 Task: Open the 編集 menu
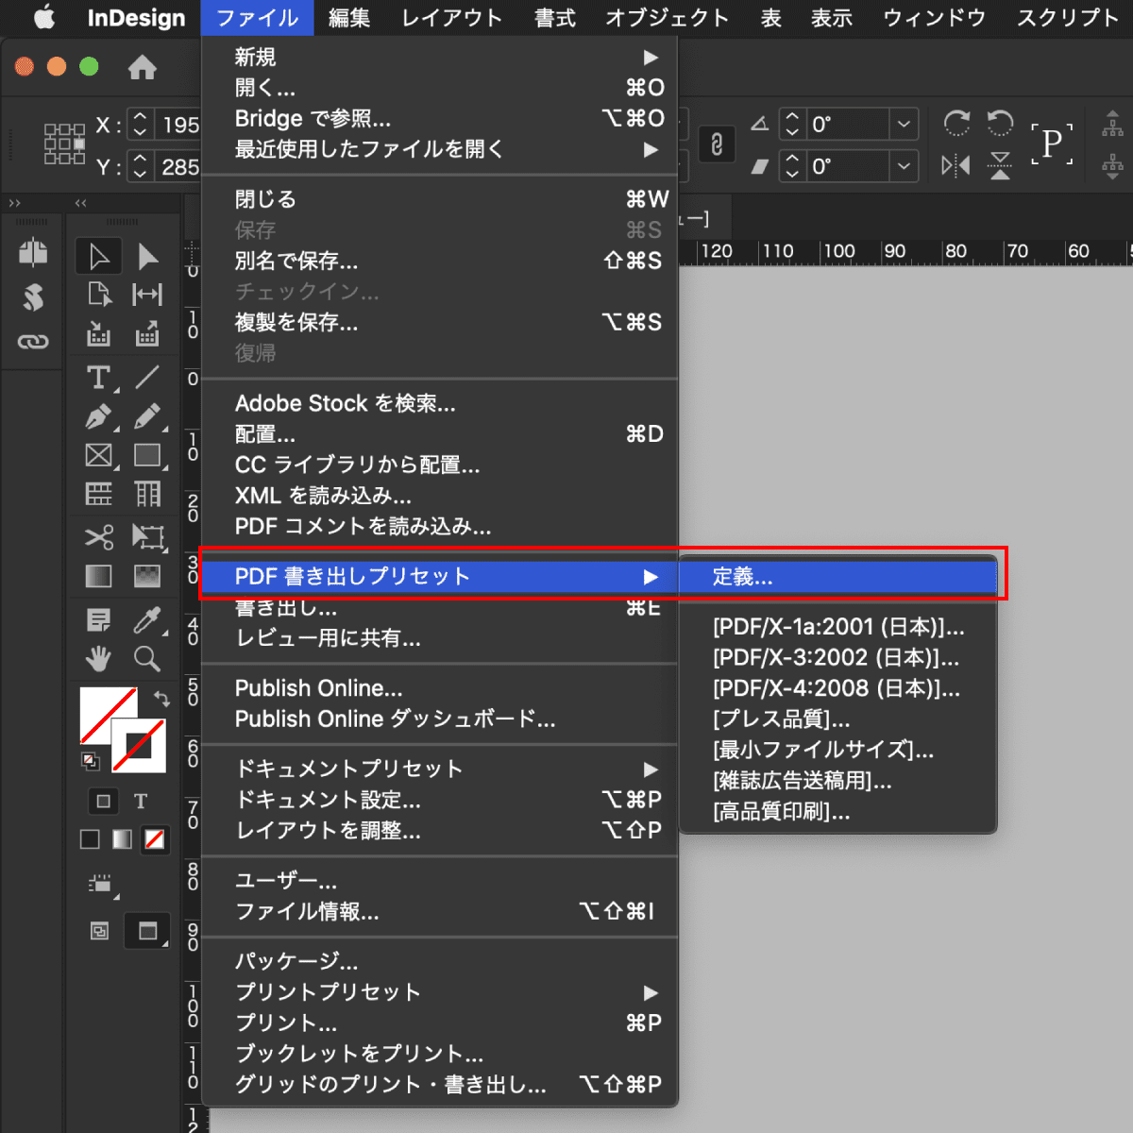coord(349,18)
